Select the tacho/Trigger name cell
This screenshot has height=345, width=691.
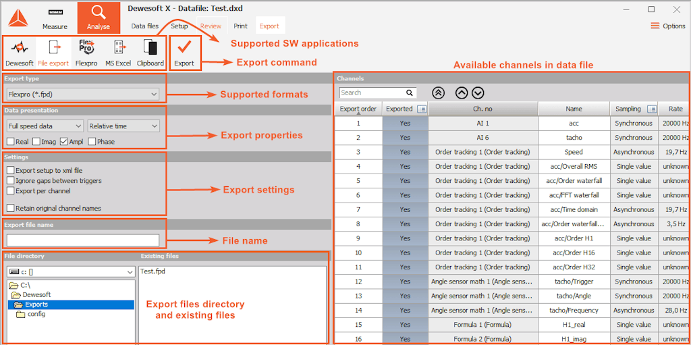coord(574,282)
